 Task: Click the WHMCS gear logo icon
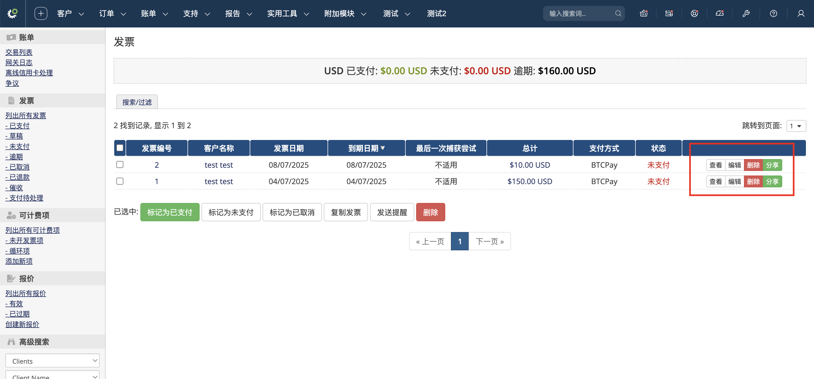tap(13, 13)
